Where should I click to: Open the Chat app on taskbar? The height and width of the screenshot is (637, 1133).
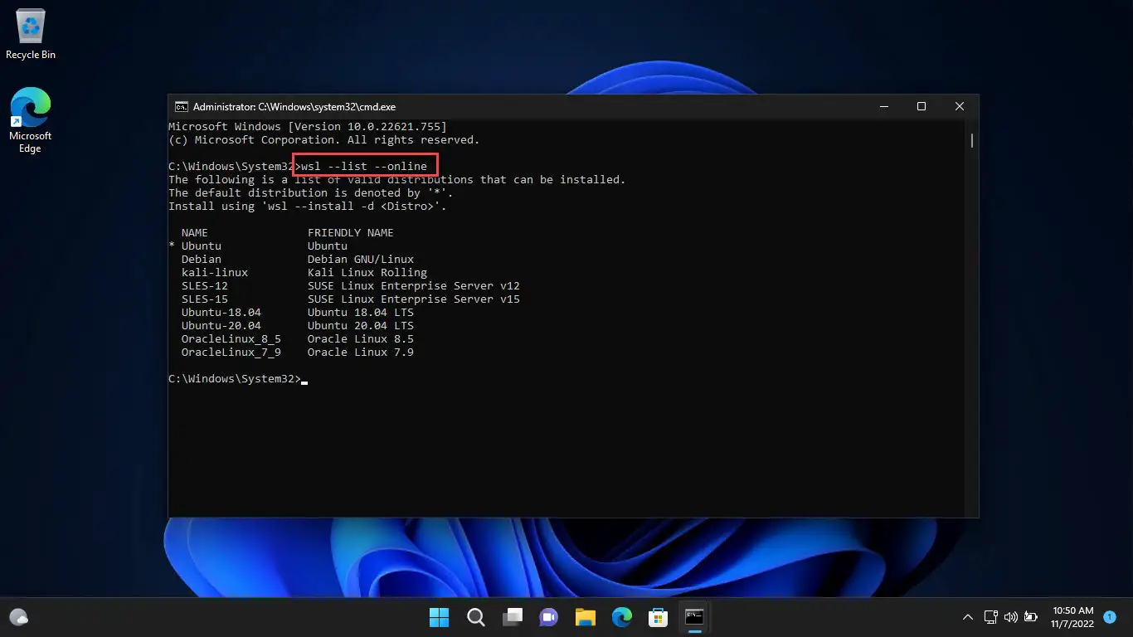tap(548, 617)
